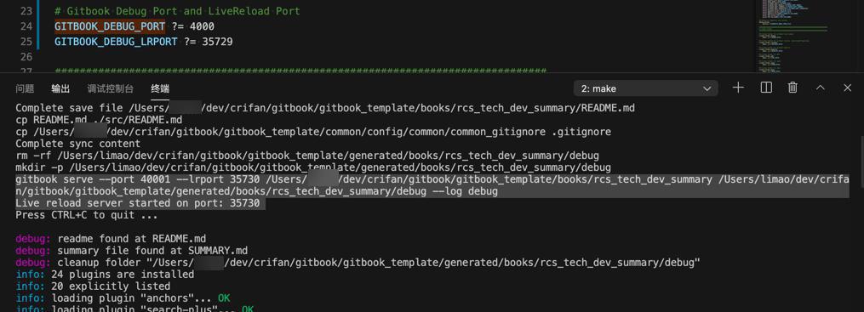
Task: Switch to the 问题 tab
Action: pos(25,88)
